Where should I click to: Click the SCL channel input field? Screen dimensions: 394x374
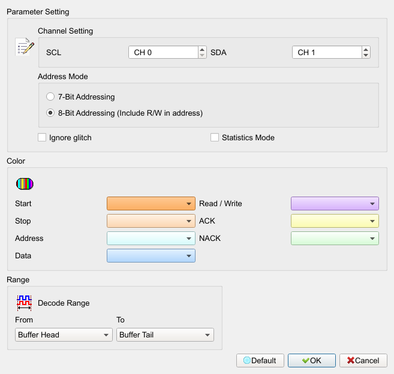pos(163,52)
